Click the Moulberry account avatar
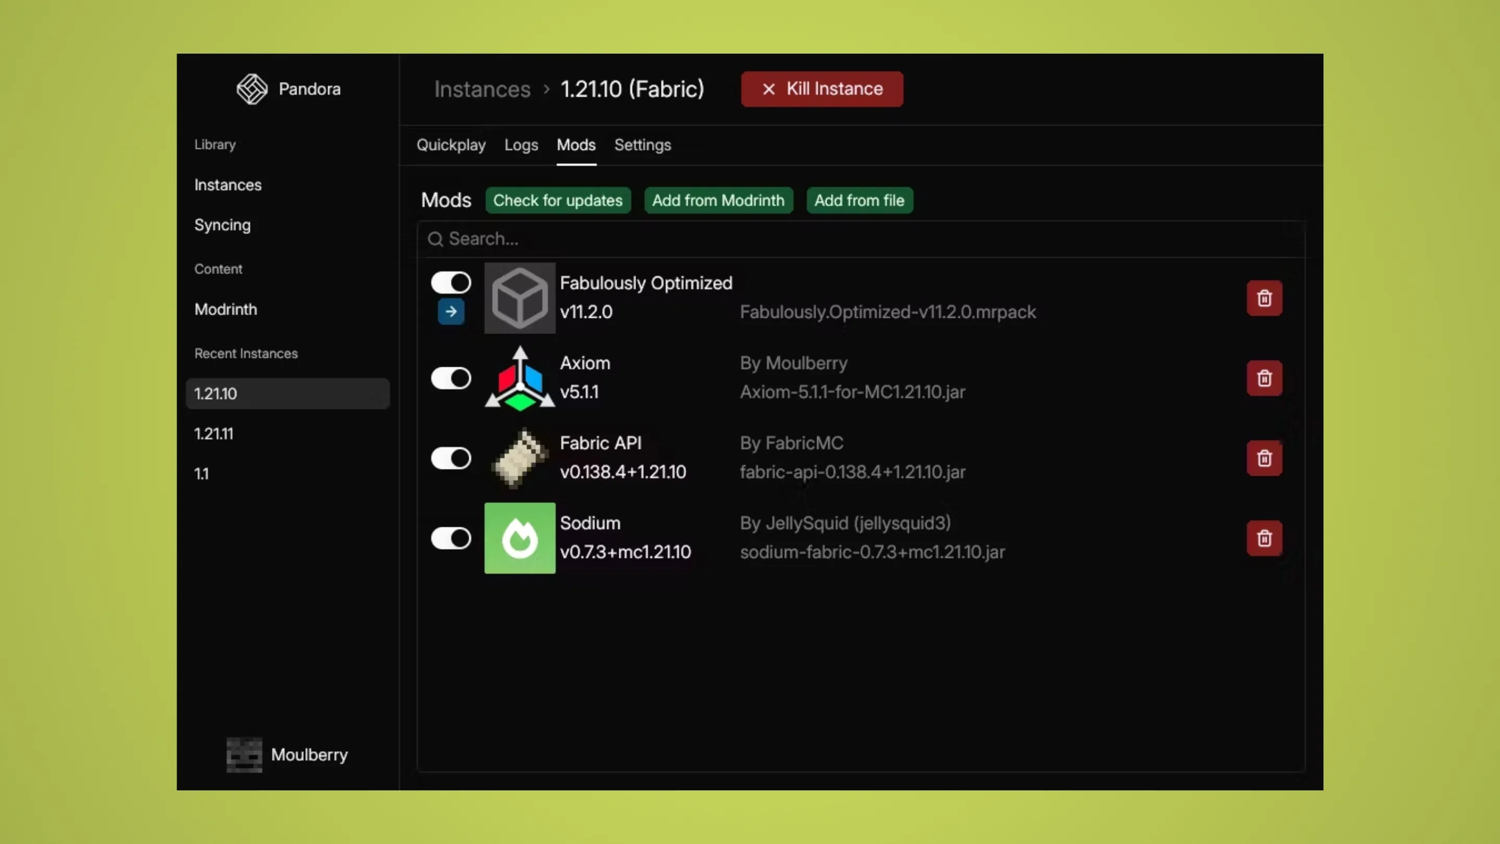 pos(244,755)
